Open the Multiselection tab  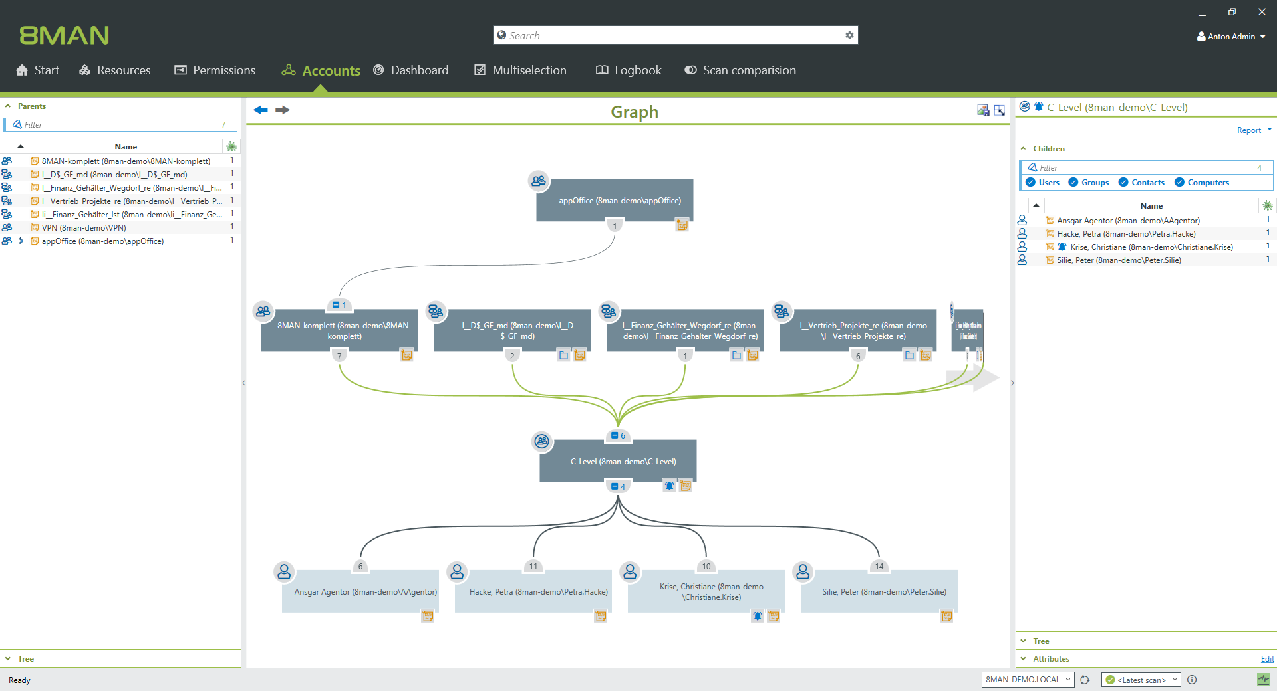pyautogui.click(x=520, y=70)
